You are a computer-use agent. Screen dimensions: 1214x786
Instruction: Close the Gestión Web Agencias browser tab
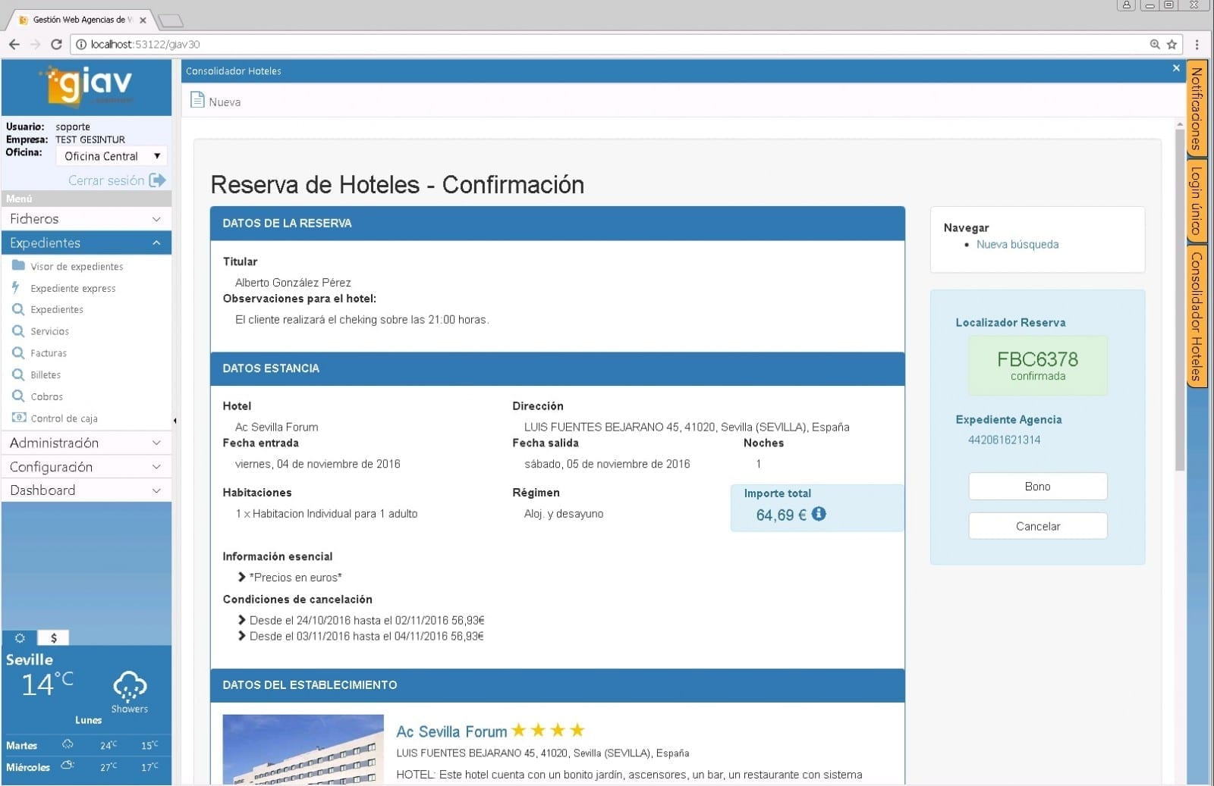(143, 20)
